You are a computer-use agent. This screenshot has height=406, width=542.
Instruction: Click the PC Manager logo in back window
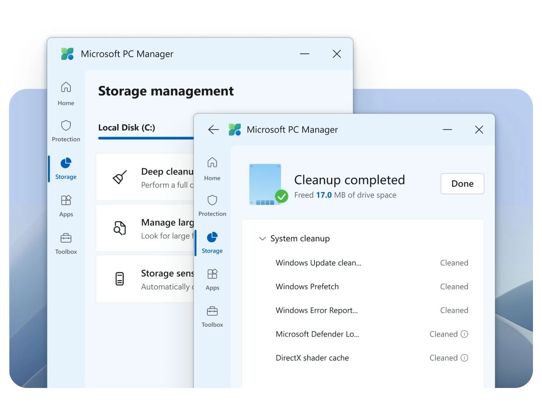click(x=67, y=54)
